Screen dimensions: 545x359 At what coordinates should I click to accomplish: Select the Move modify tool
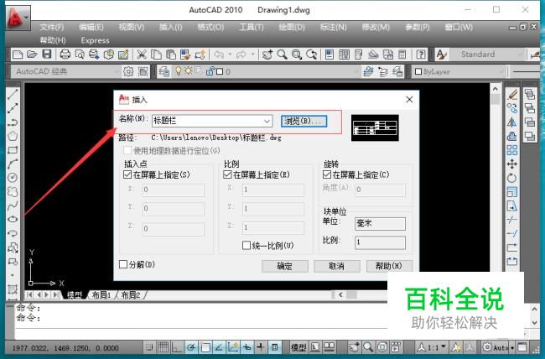pyautogui.click(x=512, y=164)
